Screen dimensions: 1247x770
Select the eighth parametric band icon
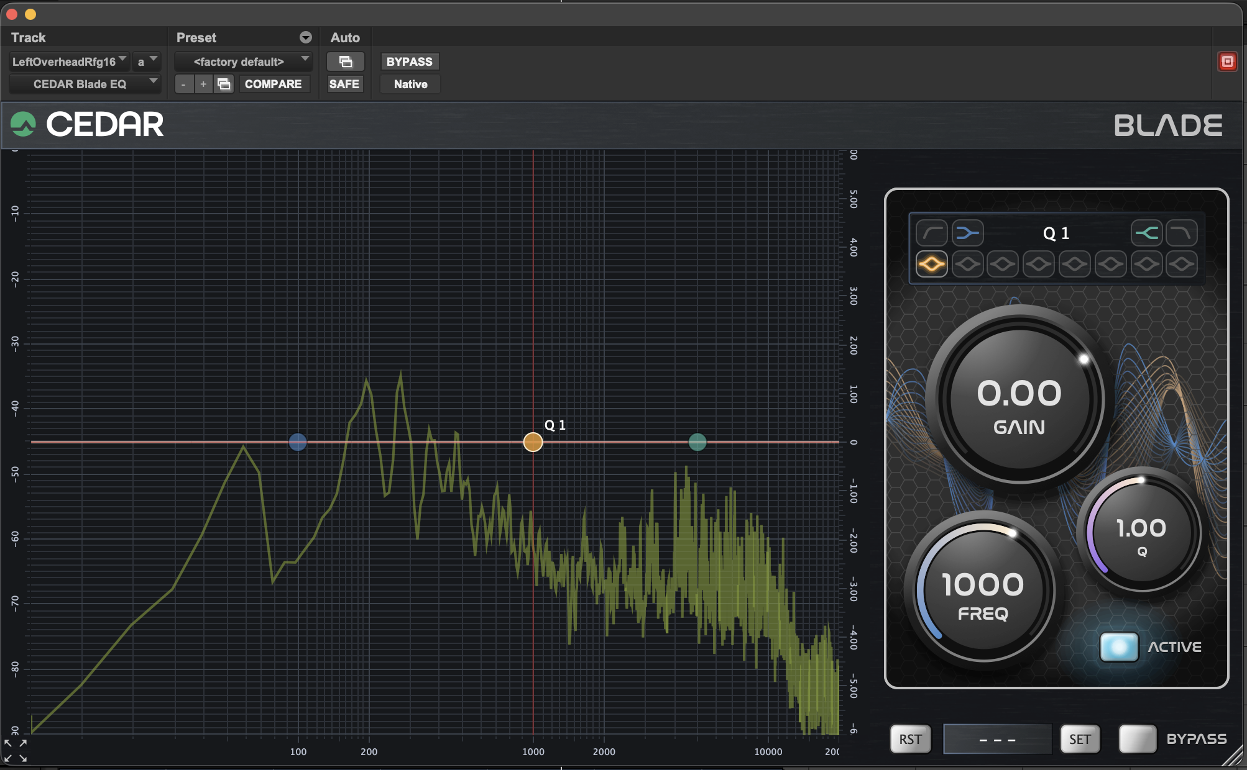point(1182,265)
